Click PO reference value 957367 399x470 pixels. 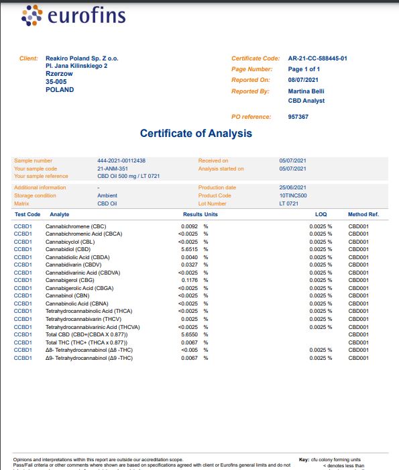298,117
